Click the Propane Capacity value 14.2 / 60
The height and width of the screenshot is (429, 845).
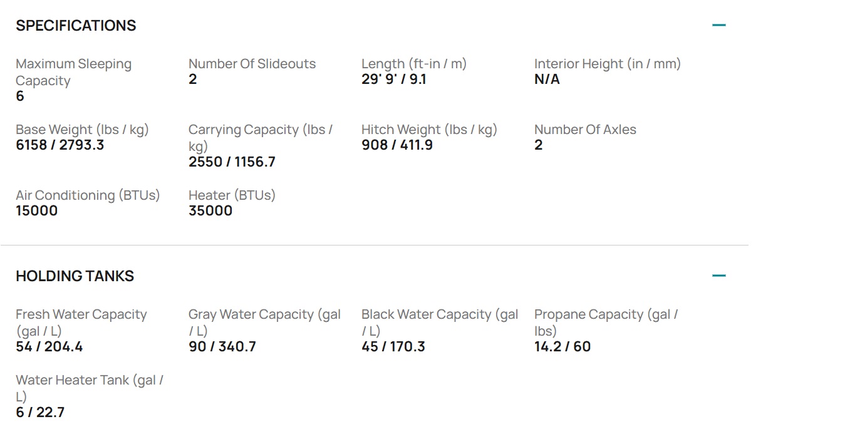562,347
